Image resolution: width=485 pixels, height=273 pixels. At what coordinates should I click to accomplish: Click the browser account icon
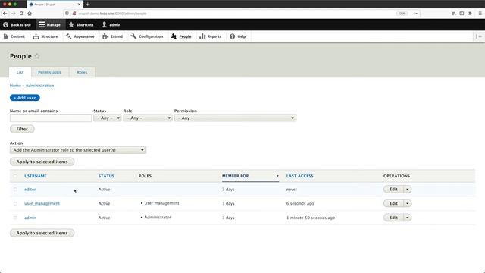(x=470, y=14)
